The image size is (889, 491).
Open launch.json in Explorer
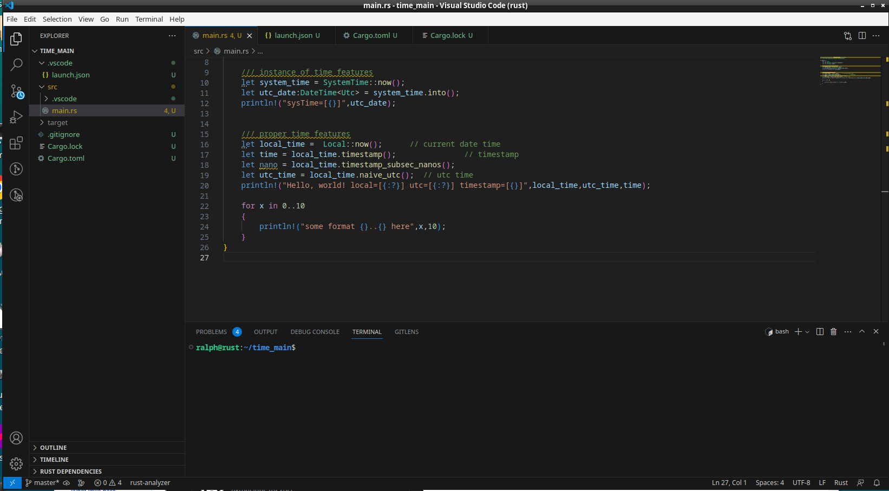point(70,75)
